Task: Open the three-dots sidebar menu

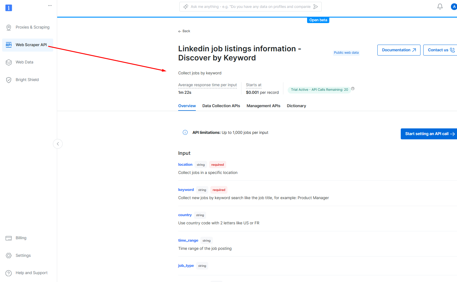Action: (x=50, y=5)
